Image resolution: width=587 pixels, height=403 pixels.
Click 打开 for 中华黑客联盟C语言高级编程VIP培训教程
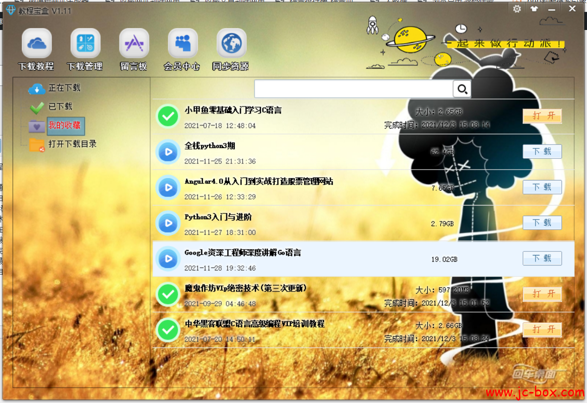pos(542,329)
